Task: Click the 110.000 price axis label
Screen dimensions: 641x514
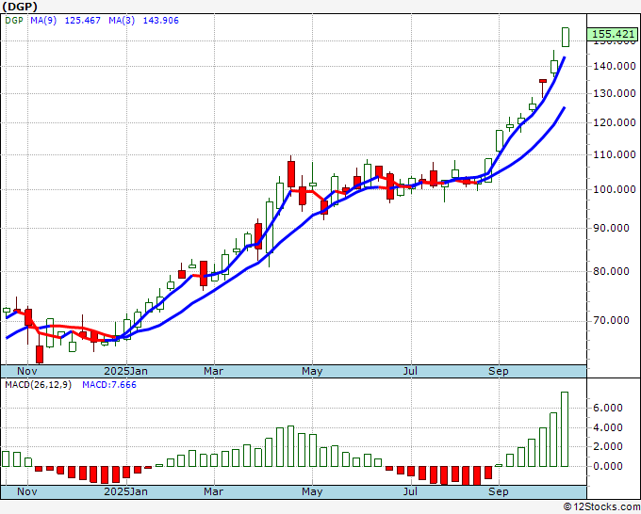Action: [x=615, y=154]
